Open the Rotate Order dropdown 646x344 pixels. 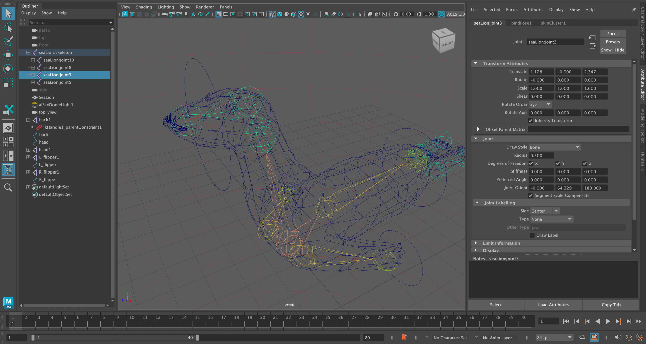548,104
